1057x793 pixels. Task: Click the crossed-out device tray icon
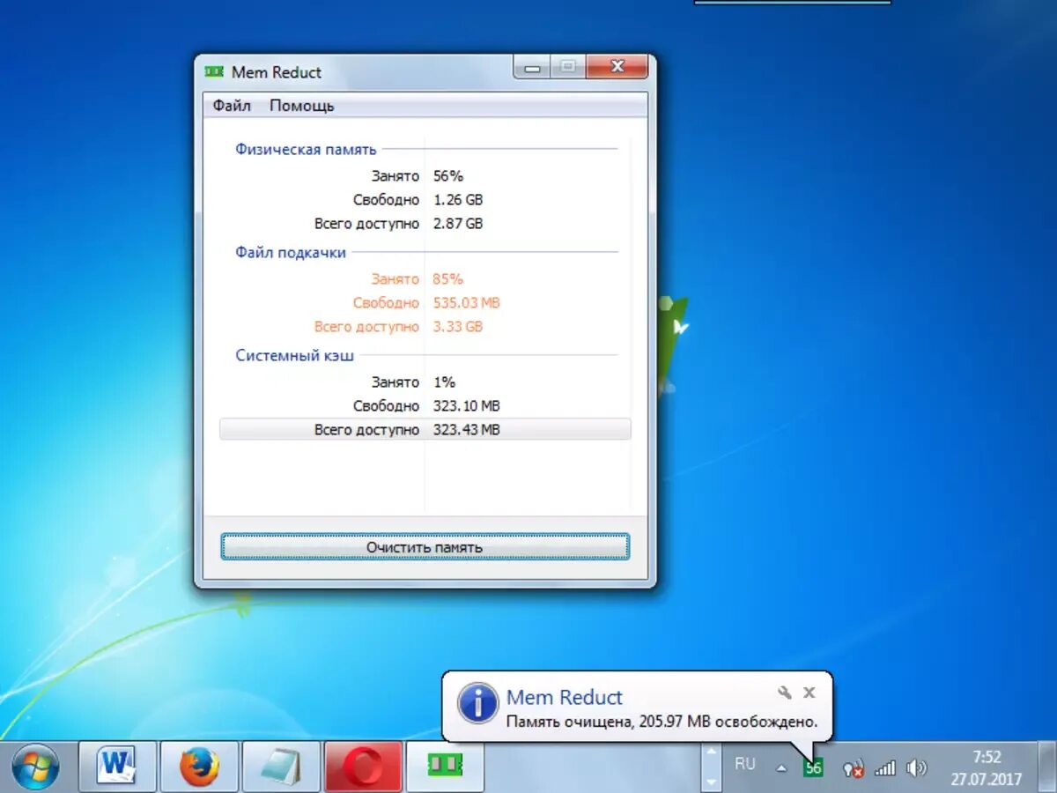click(x=853, y=768)
